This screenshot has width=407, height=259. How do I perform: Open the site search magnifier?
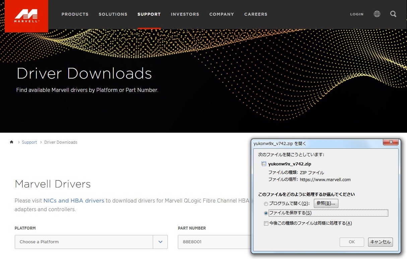pos(393,14)
